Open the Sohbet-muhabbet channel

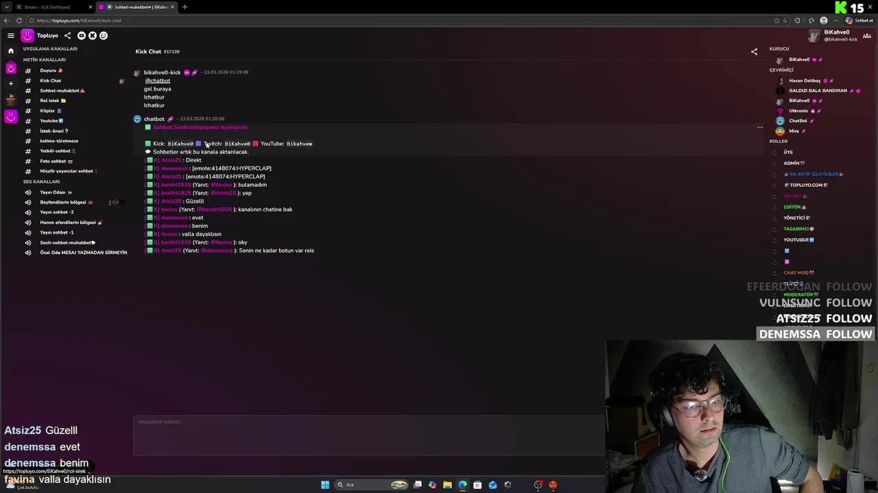(62, 90)
